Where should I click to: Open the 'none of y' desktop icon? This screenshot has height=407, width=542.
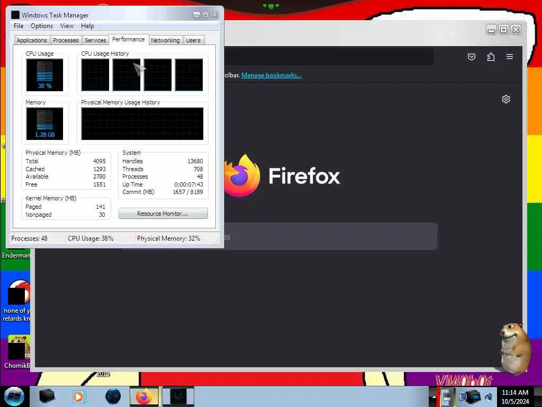coord(16,301)
